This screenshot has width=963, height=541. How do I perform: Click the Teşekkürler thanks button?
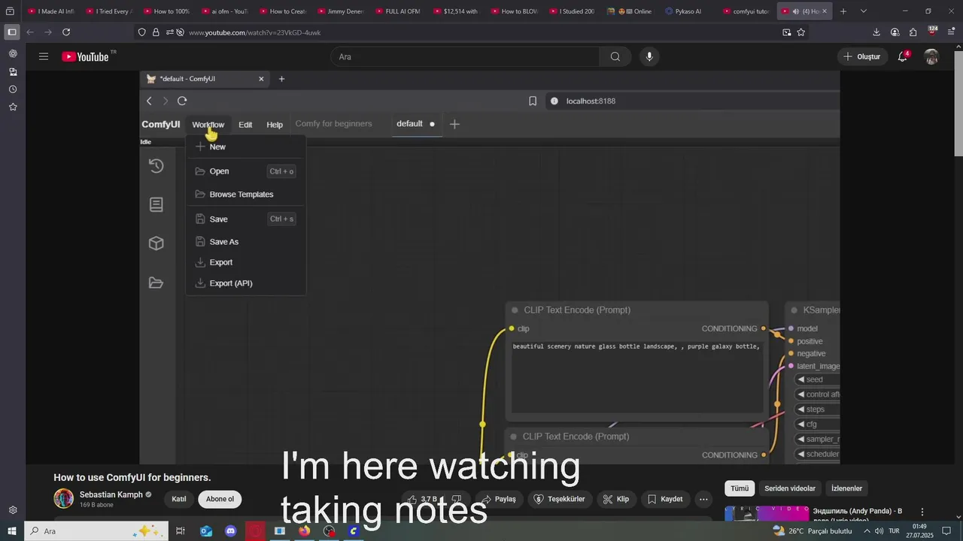pos(559,499)
